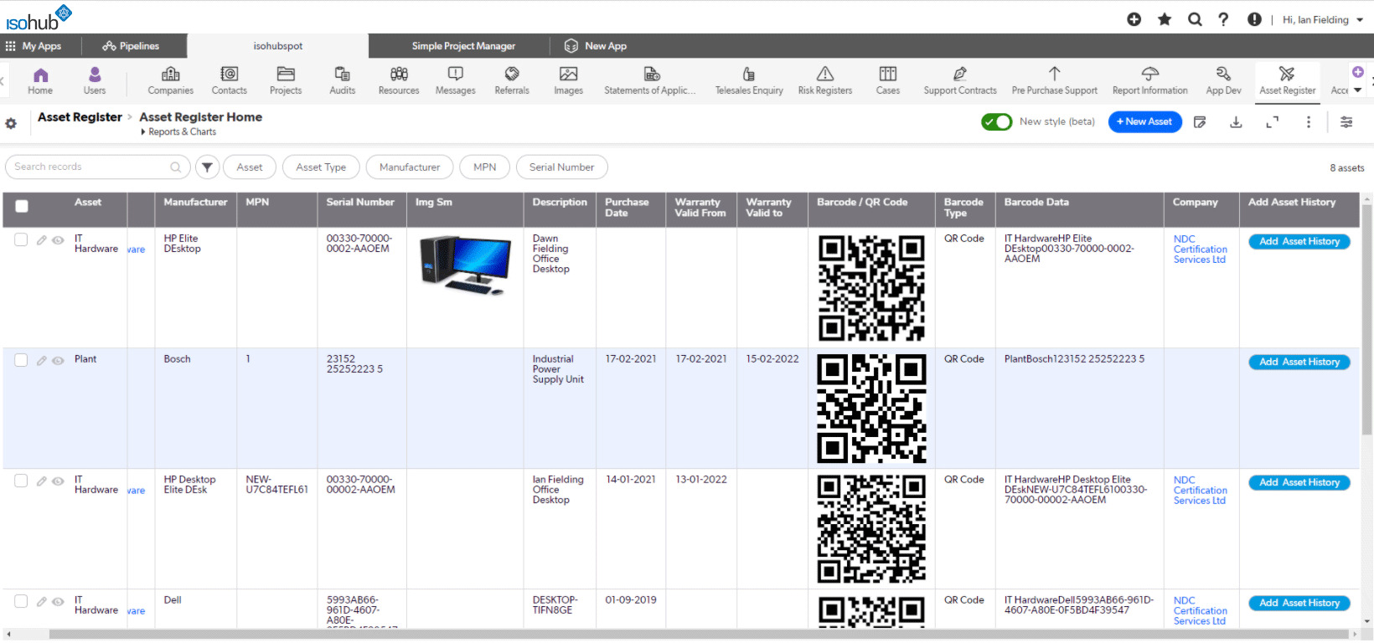Open the Contacts module

230,81
